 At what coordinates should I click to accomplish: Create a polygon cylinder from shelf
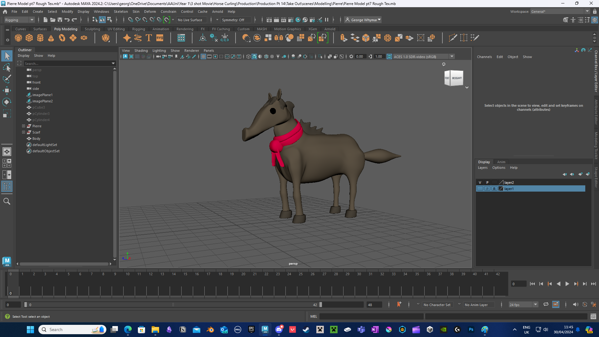click(40, 38)
